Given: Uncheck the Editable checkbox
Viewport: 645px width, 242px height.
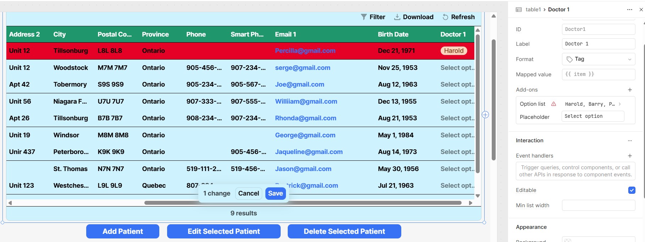Looking at the screenshot, I should [x=632, y=190].
